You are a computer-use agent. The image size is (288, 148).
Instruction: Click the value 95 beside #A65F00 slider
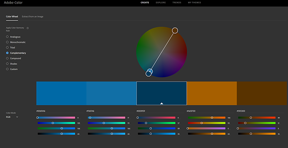coord(228,123)
